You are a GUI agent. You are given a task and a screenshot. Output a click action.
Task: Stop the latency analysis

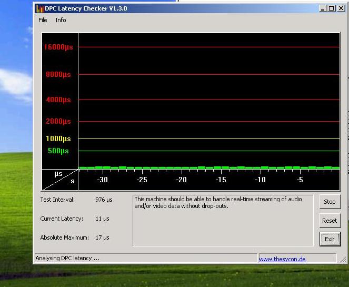(330, 202)
